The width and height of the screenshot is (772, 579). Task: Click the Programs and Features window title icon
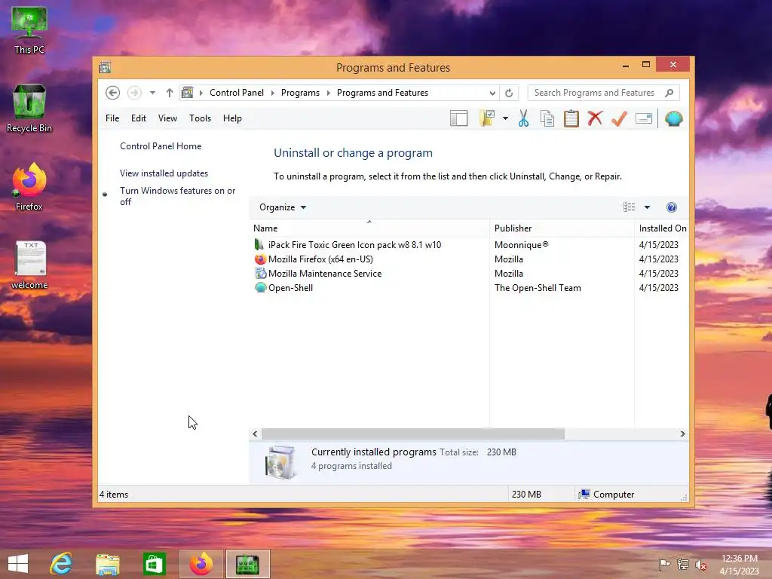[x=105, y=67]
